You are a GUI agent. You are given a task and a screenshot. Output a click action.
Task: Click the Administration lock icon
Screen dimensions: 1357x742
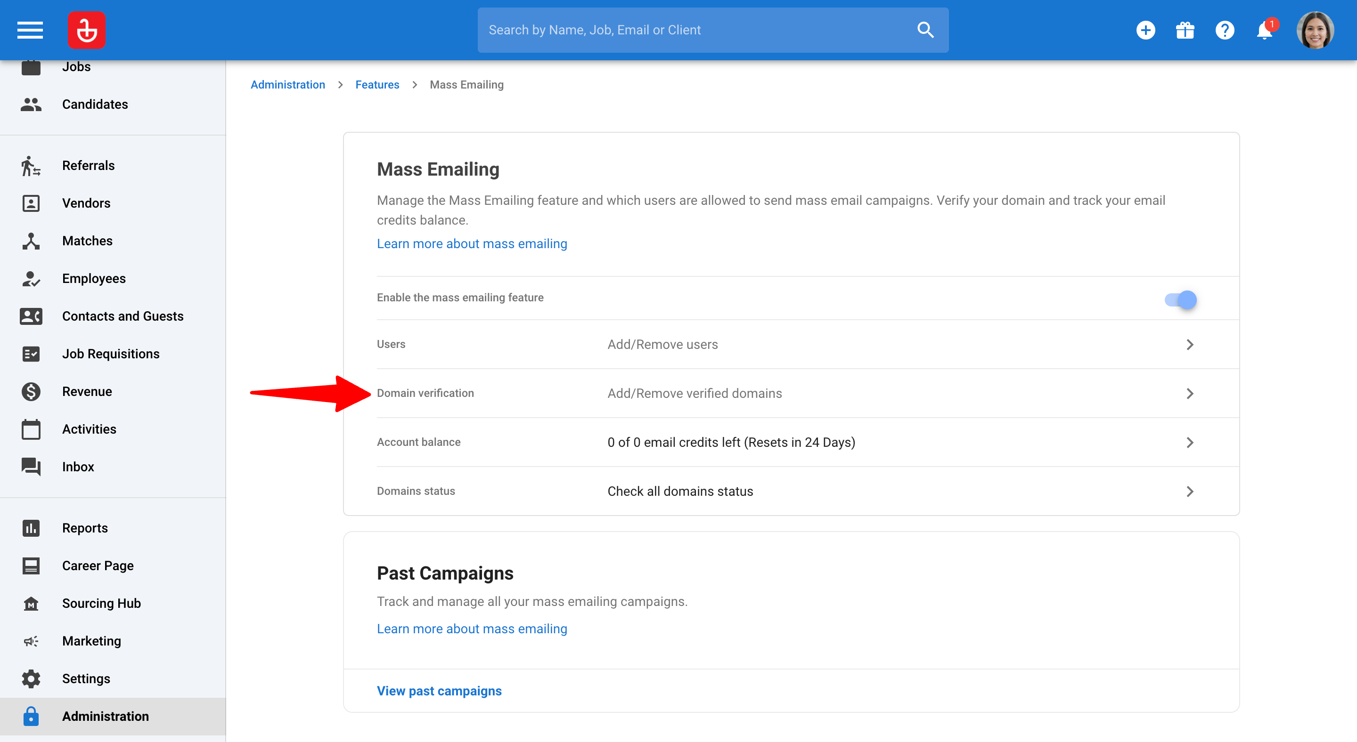(31, 716)
